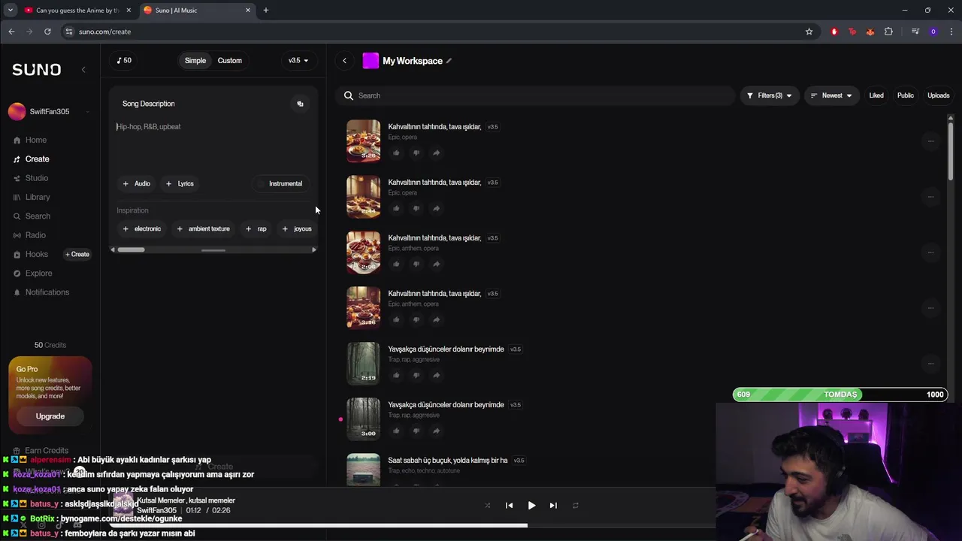
Task: Click the inspiration tags horizontal scrollbar
Action: (x=131, y=249)
